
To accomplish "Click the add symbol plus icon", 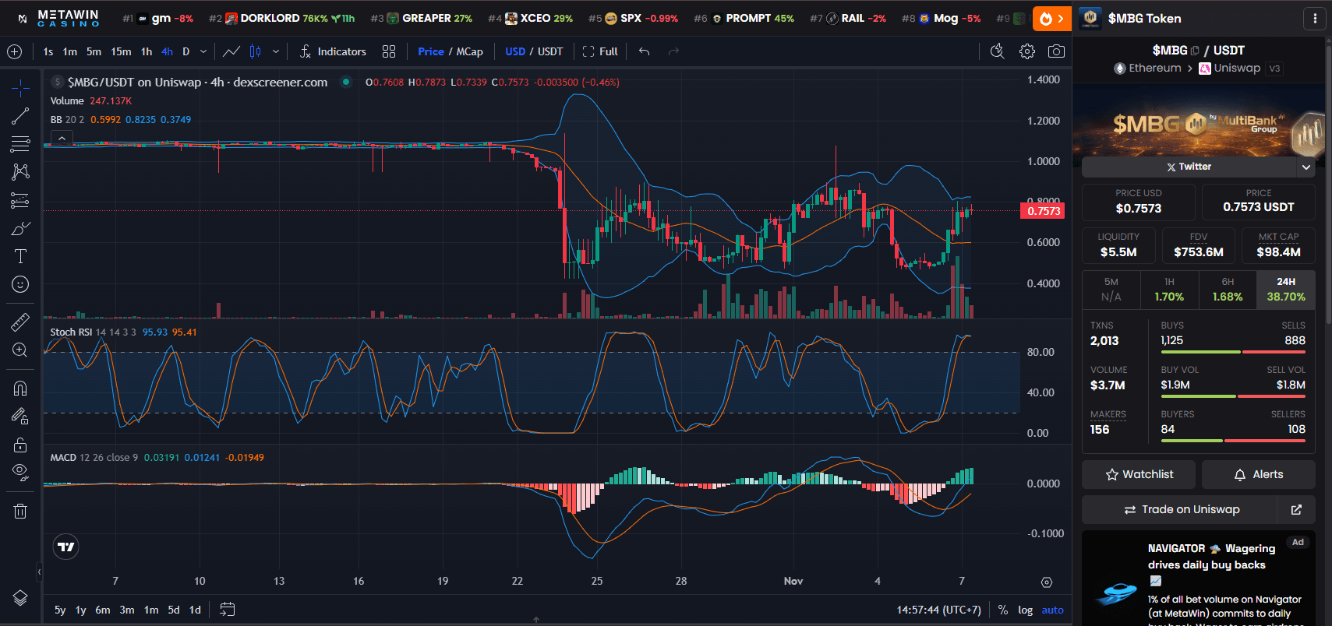I will click(x=14, y=51).
